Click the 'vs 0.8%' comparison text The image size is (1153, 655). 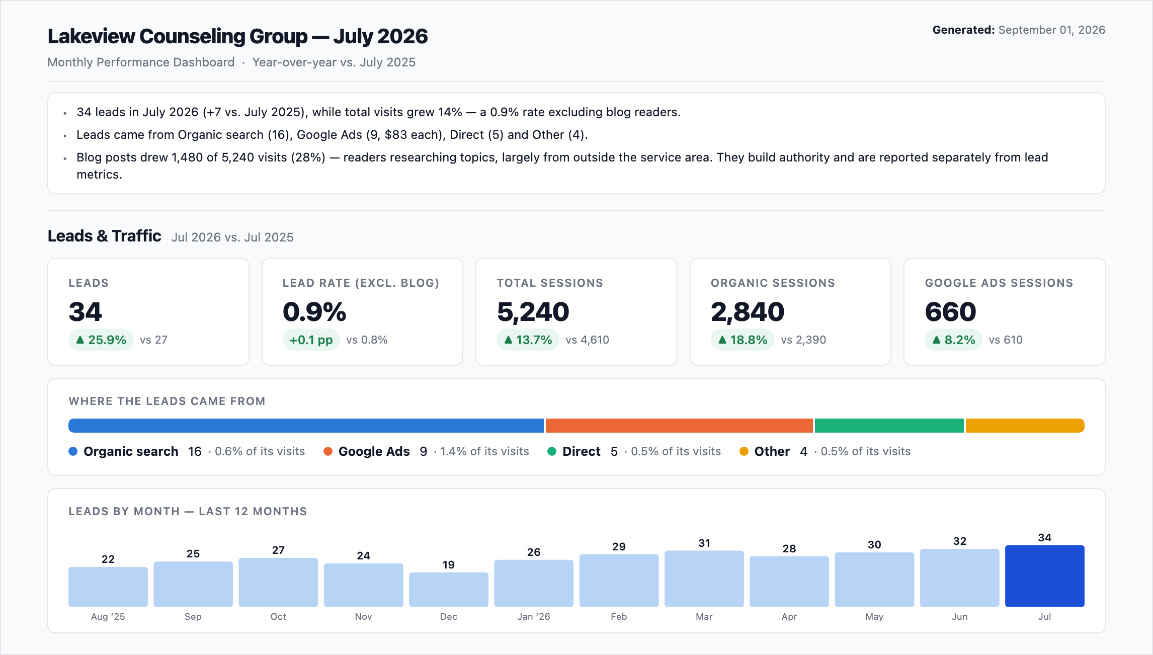[367, 340]
